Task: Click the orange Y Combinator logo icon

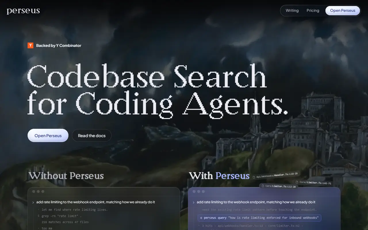Action: click(30, 45)
